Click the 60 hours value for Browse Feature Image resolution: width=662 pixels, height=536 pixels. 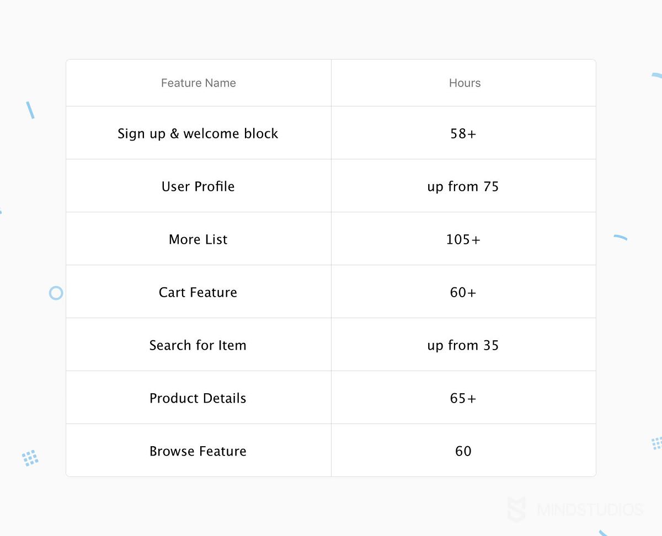point(463,451)
